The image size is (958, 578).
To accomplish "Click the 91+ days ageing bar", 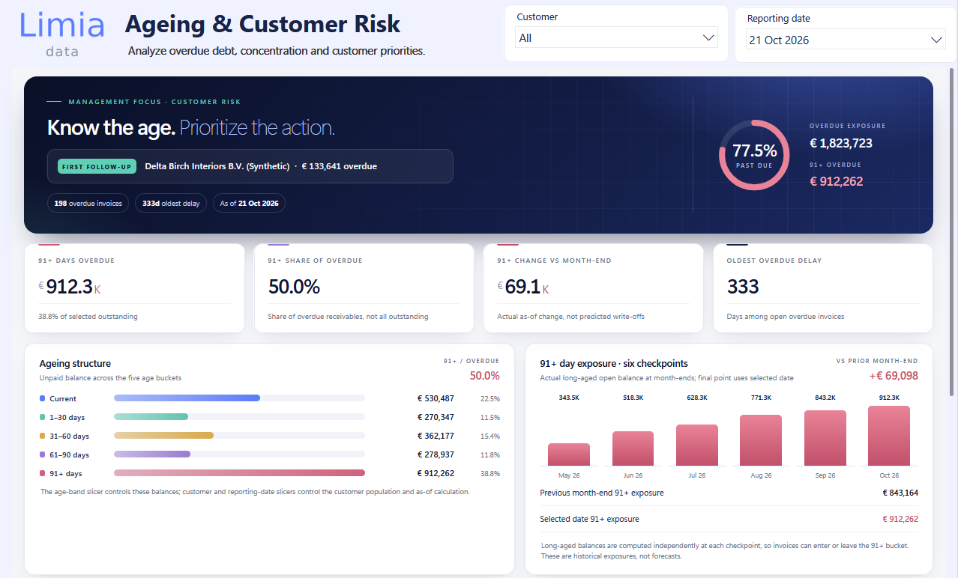I will [x=239, y=472].
